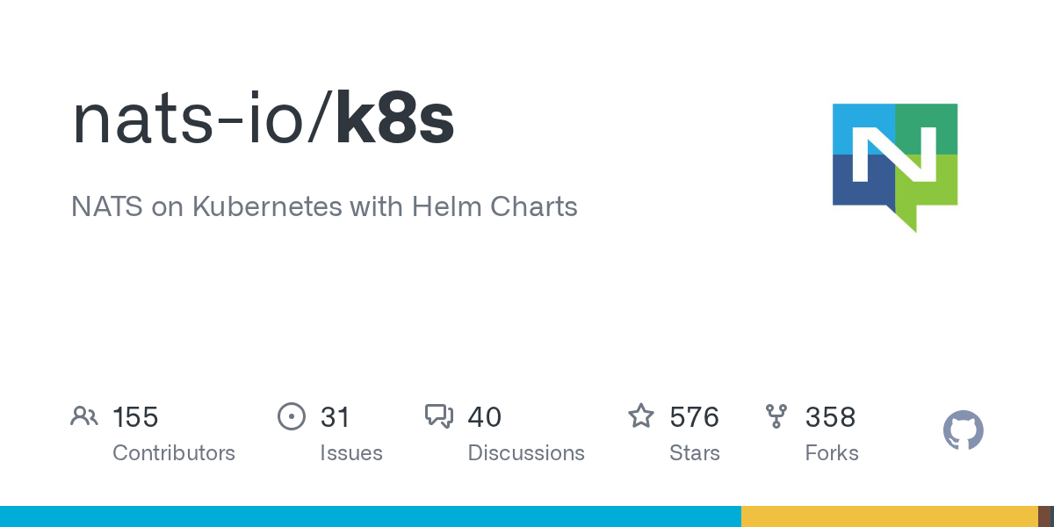Click the Contributors label
Viewport: 1054px width, 527px height.
click(x=174, y=453)
